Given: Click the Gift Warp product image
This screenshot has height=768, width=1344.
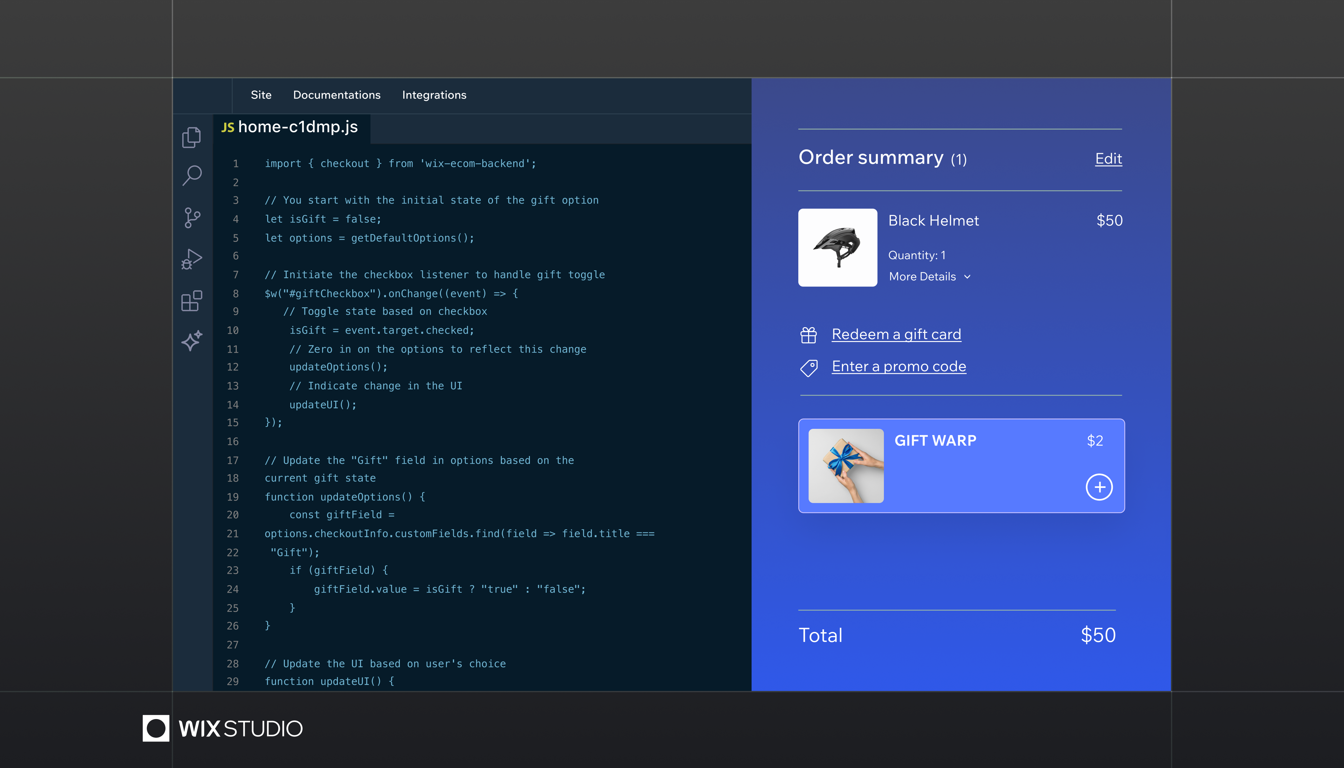Looking at the screenshot, I should pyautogui.click(x=846, y=466).
